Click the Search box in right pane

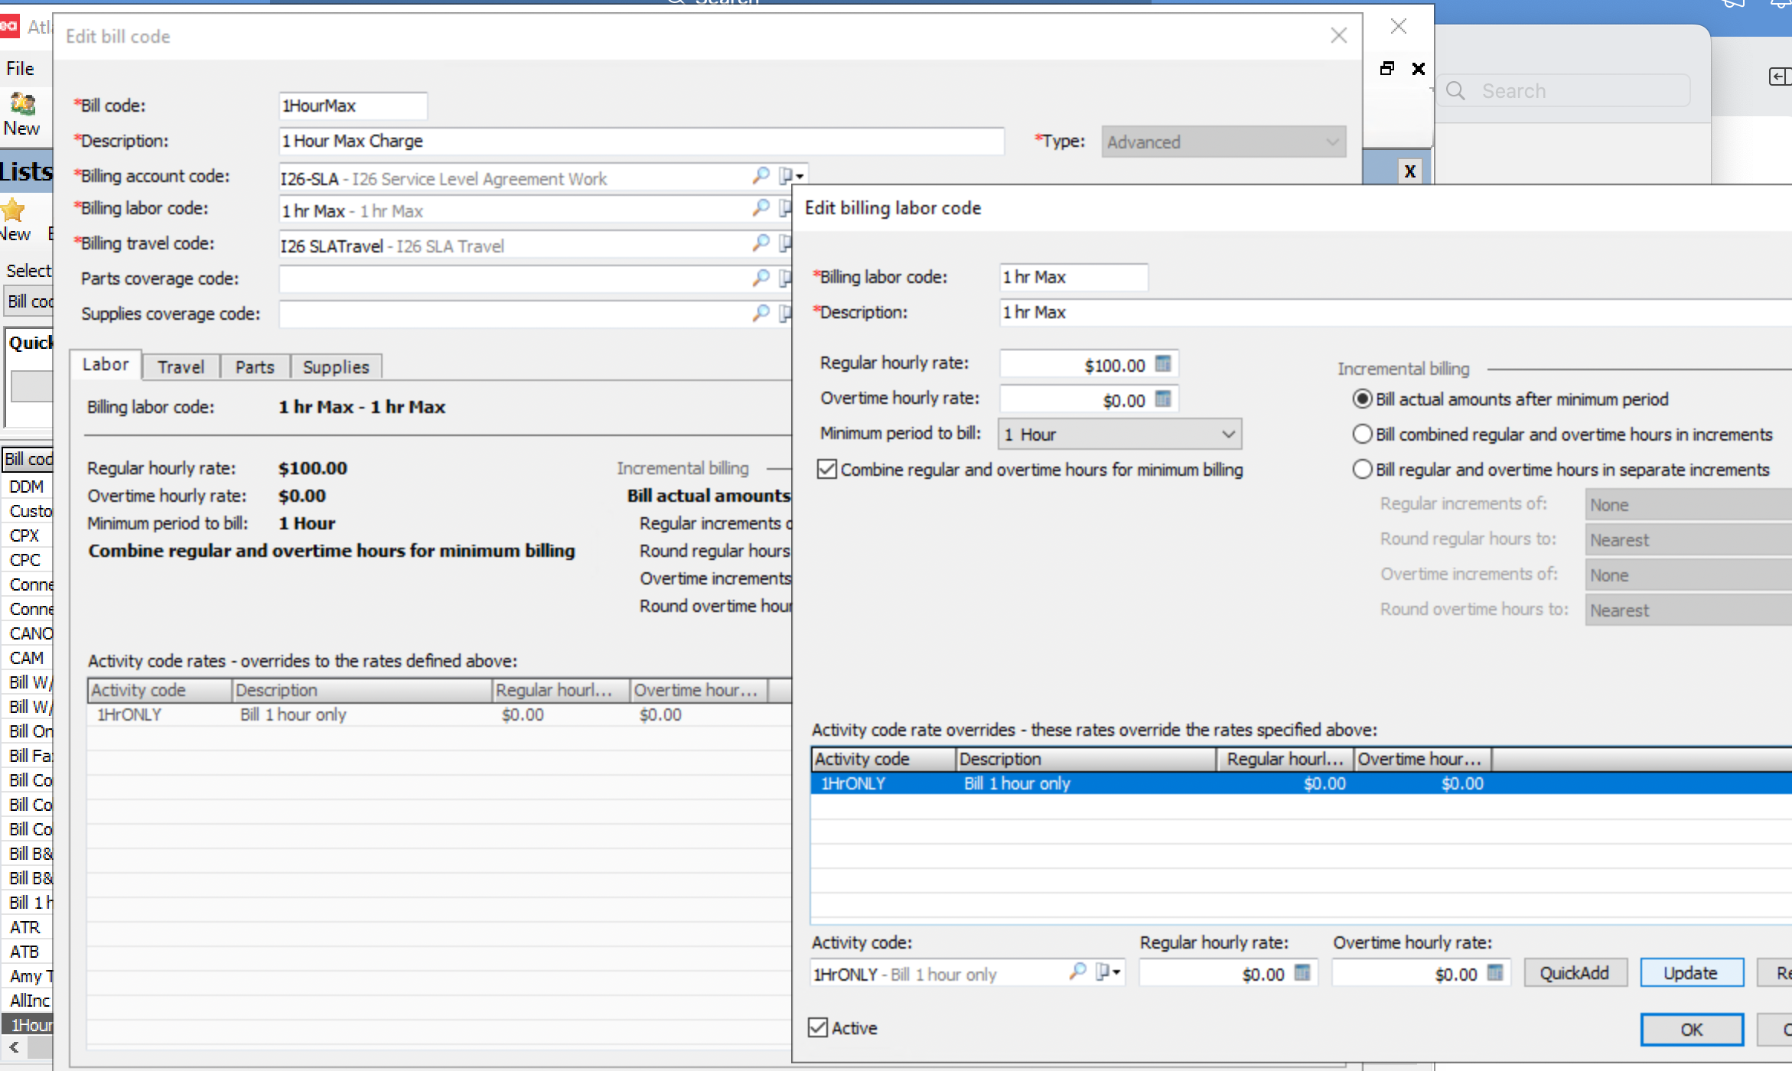pyautogui.click(x=1565, y=91)
